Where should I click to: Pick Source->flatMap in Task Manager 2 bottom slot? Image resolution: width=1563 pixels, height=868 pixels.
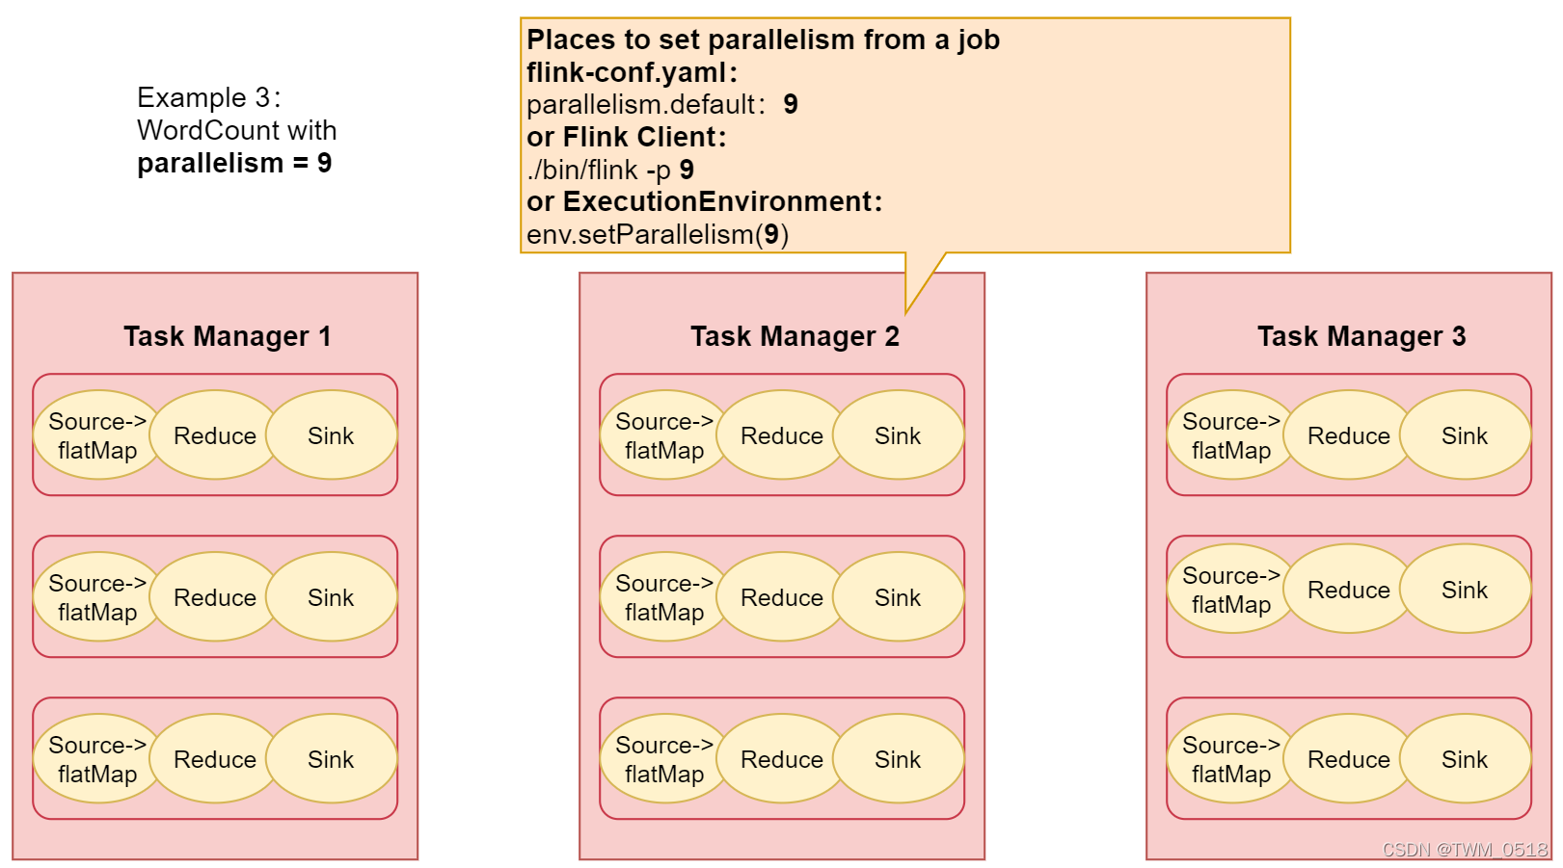point(664,759)
